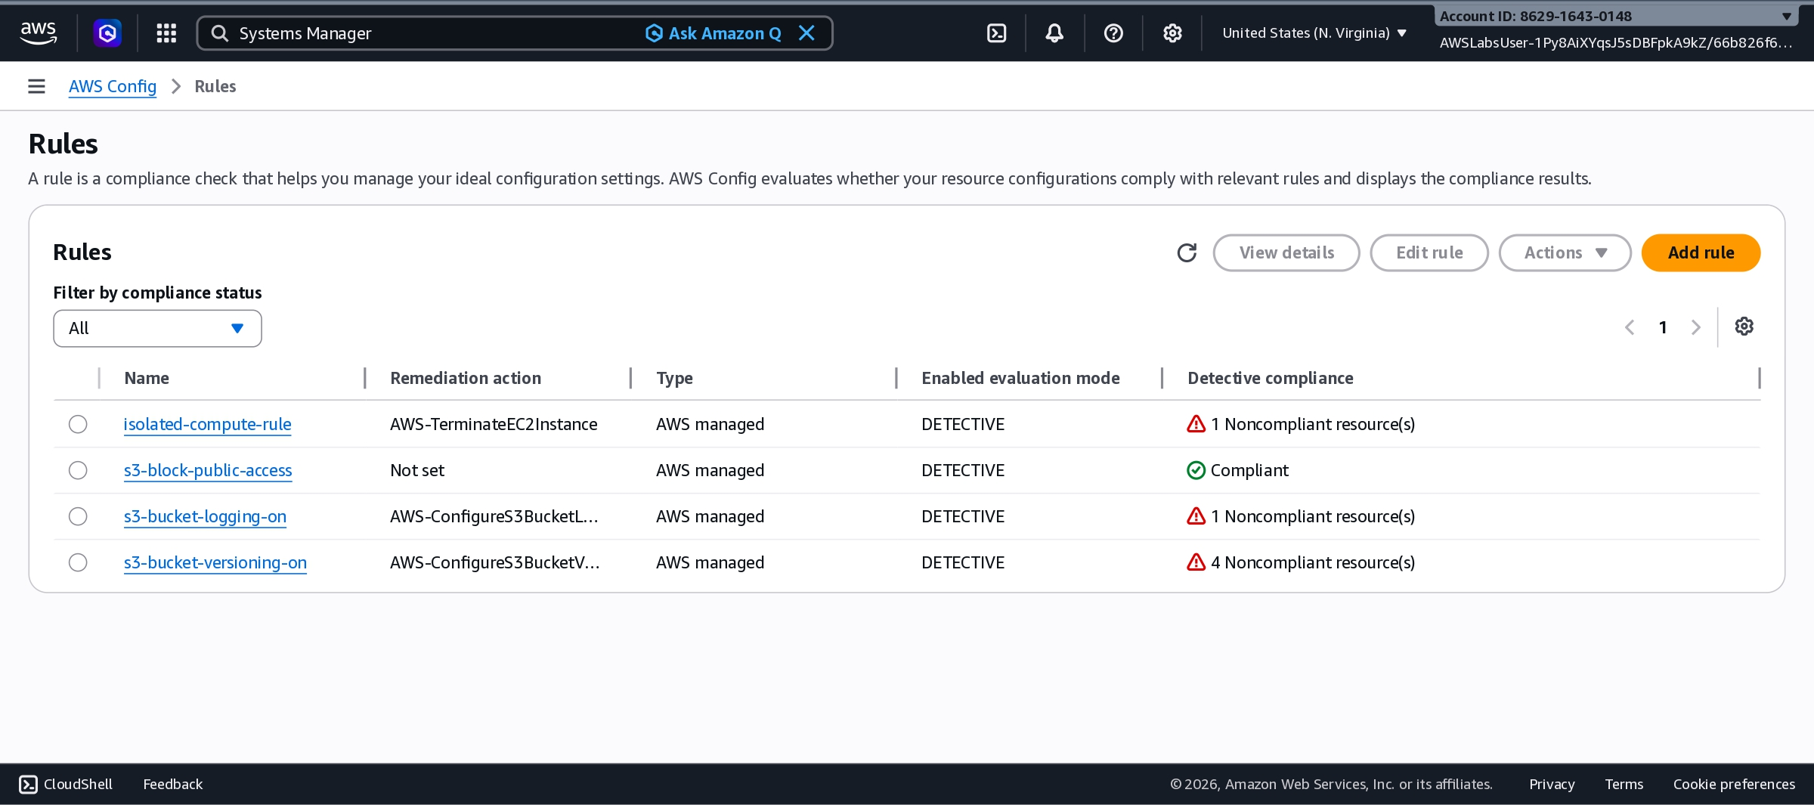Click the Edit rule button
Screen dimensions: 1814x805
(1429, 252)
